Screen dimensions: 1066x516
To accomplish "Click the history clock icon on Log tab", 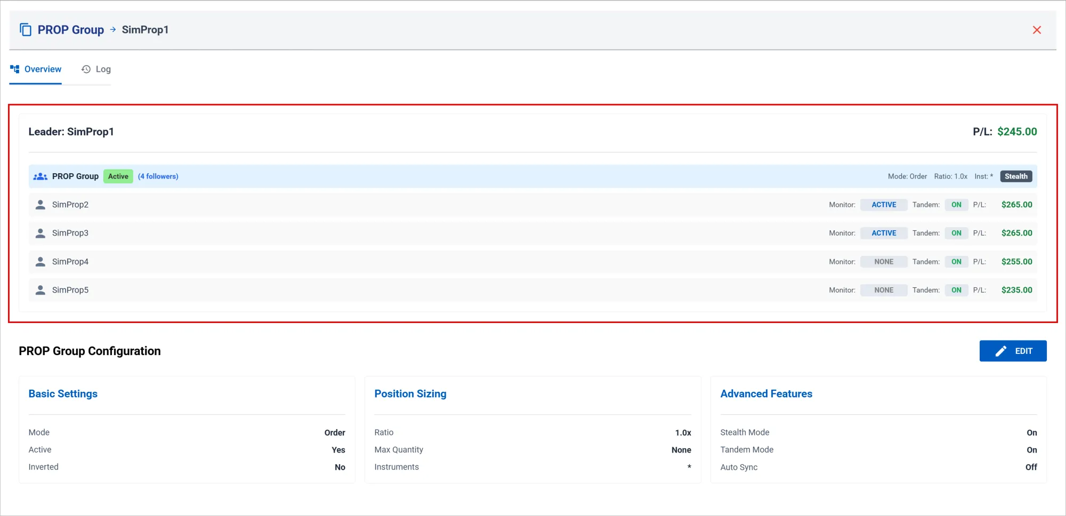I will point(86,69).
